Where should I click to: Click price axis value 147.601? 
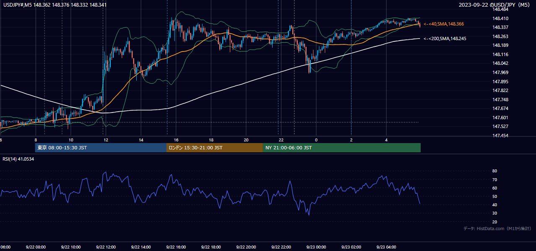point(501,118)
